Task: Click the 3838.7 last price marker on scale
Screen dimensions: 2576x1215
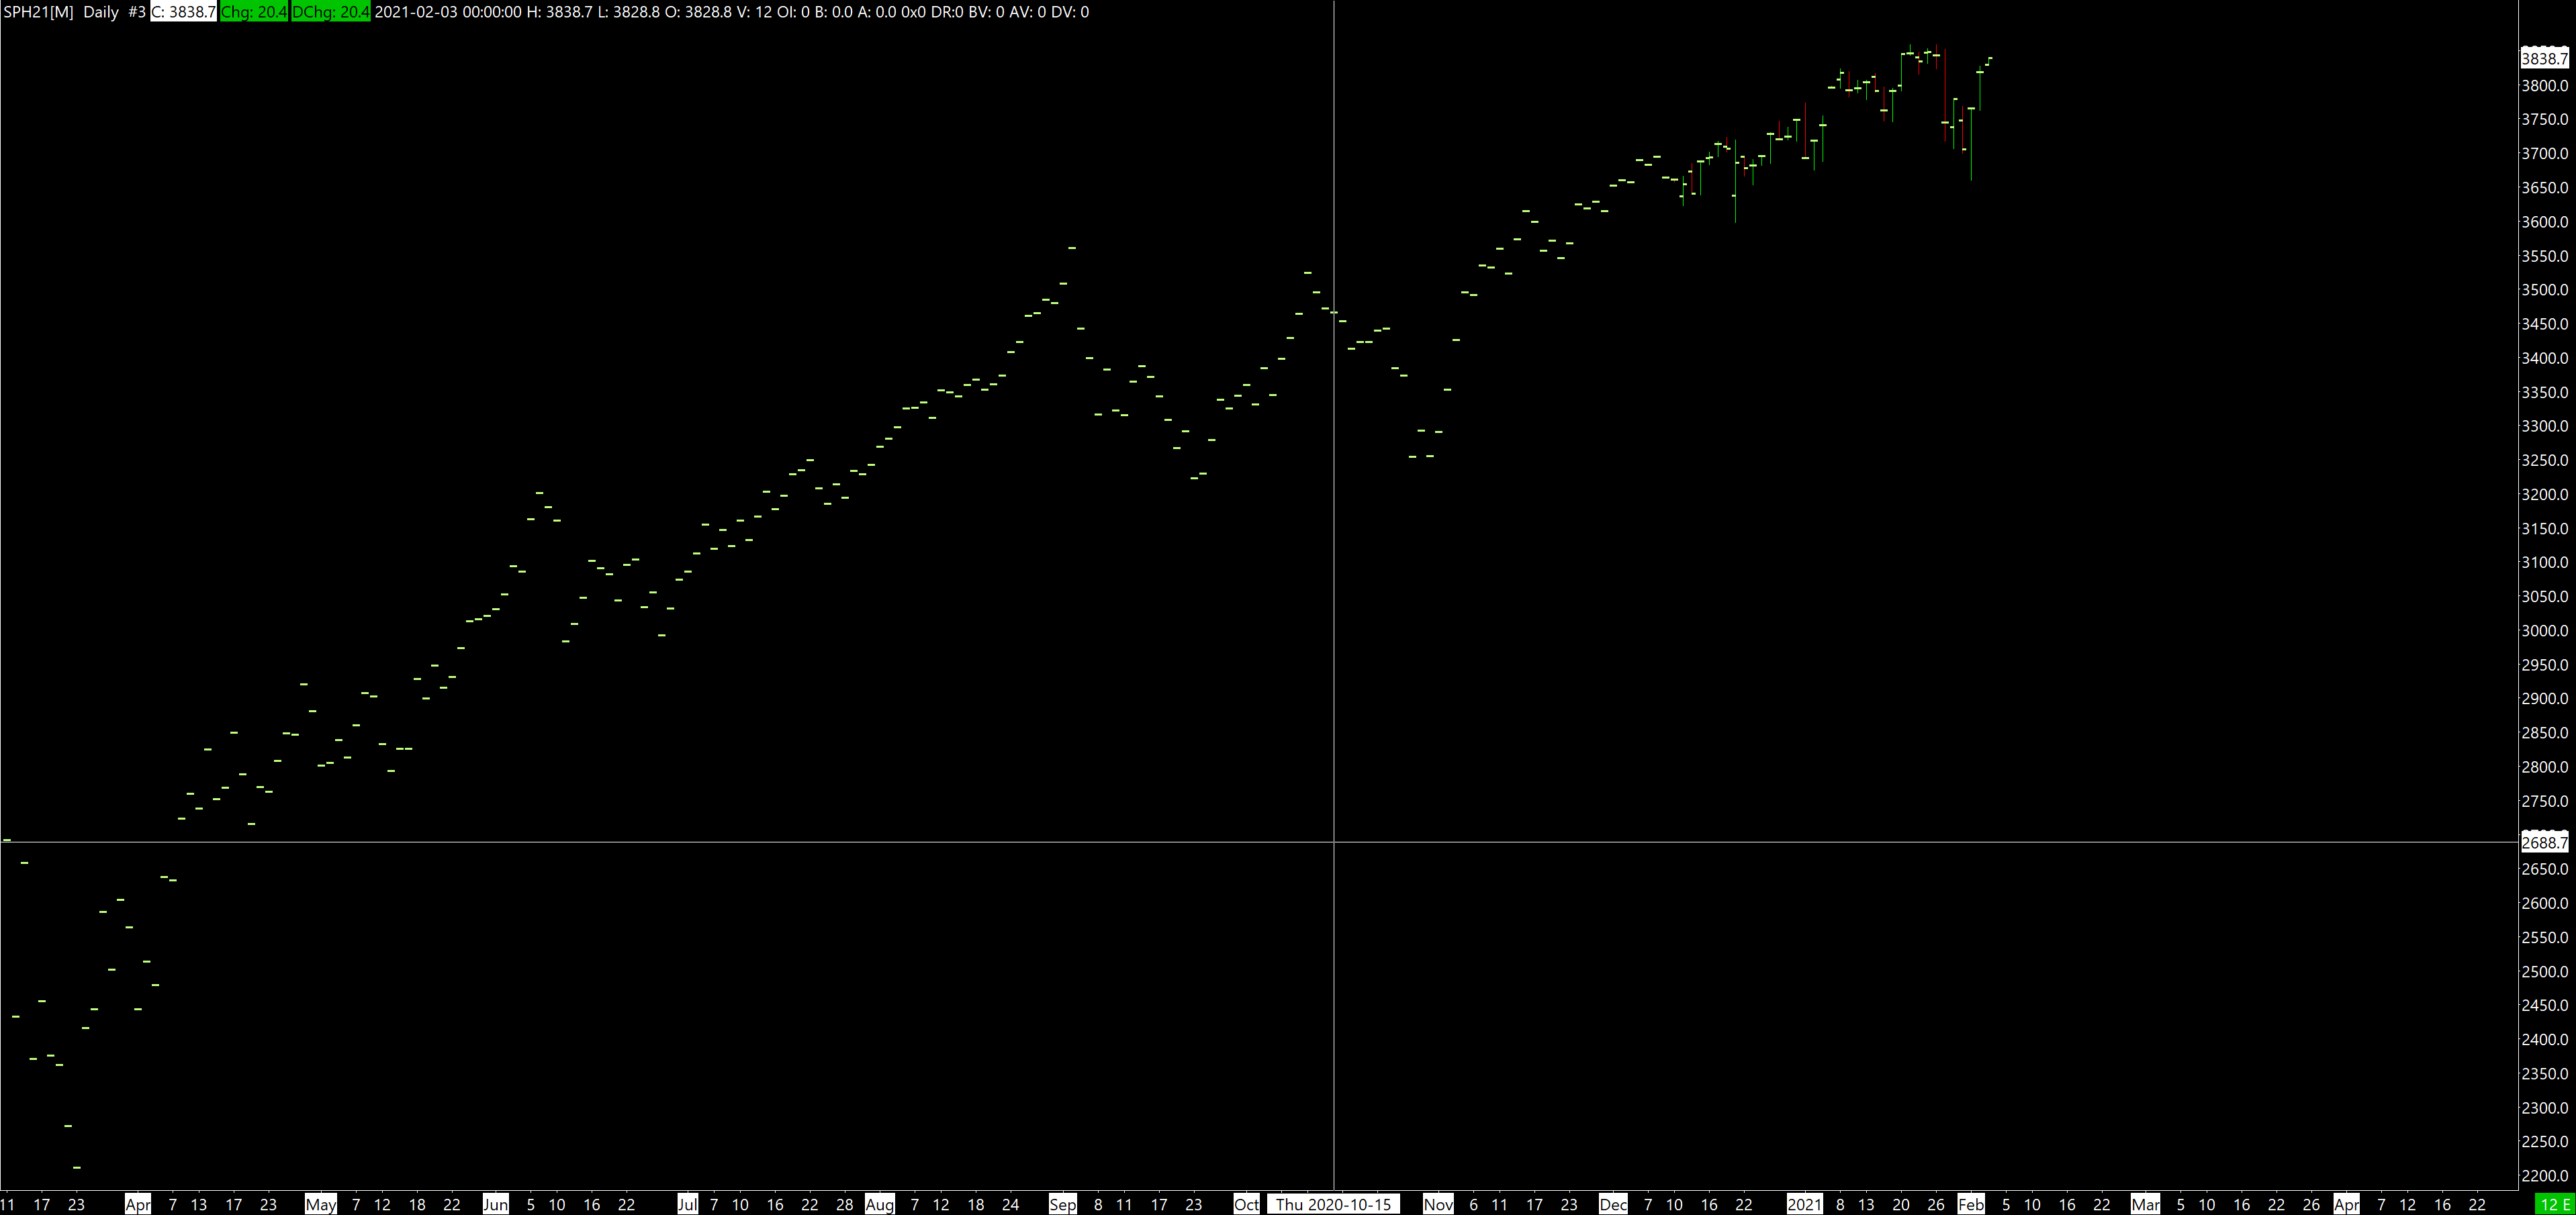Action: 2544,59
